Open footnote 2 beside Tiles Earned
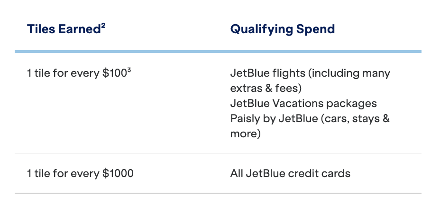The image size is (440, 214). 102,25
